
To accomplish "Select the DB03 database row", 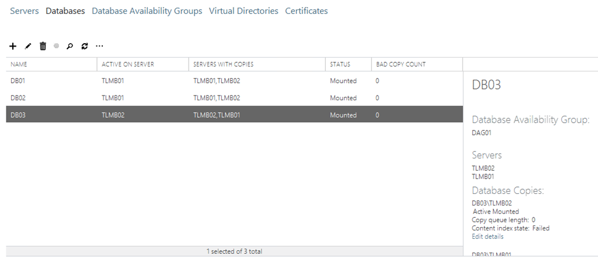I will point(234,115).
